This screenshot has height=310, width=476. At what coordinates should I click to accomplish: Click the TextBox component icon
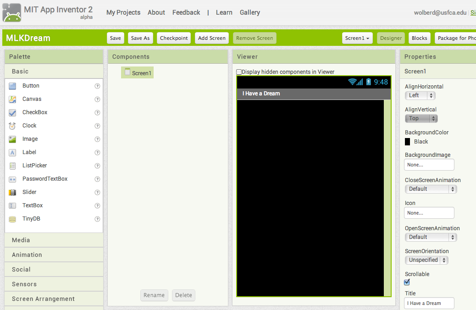[x=12, y=205]
